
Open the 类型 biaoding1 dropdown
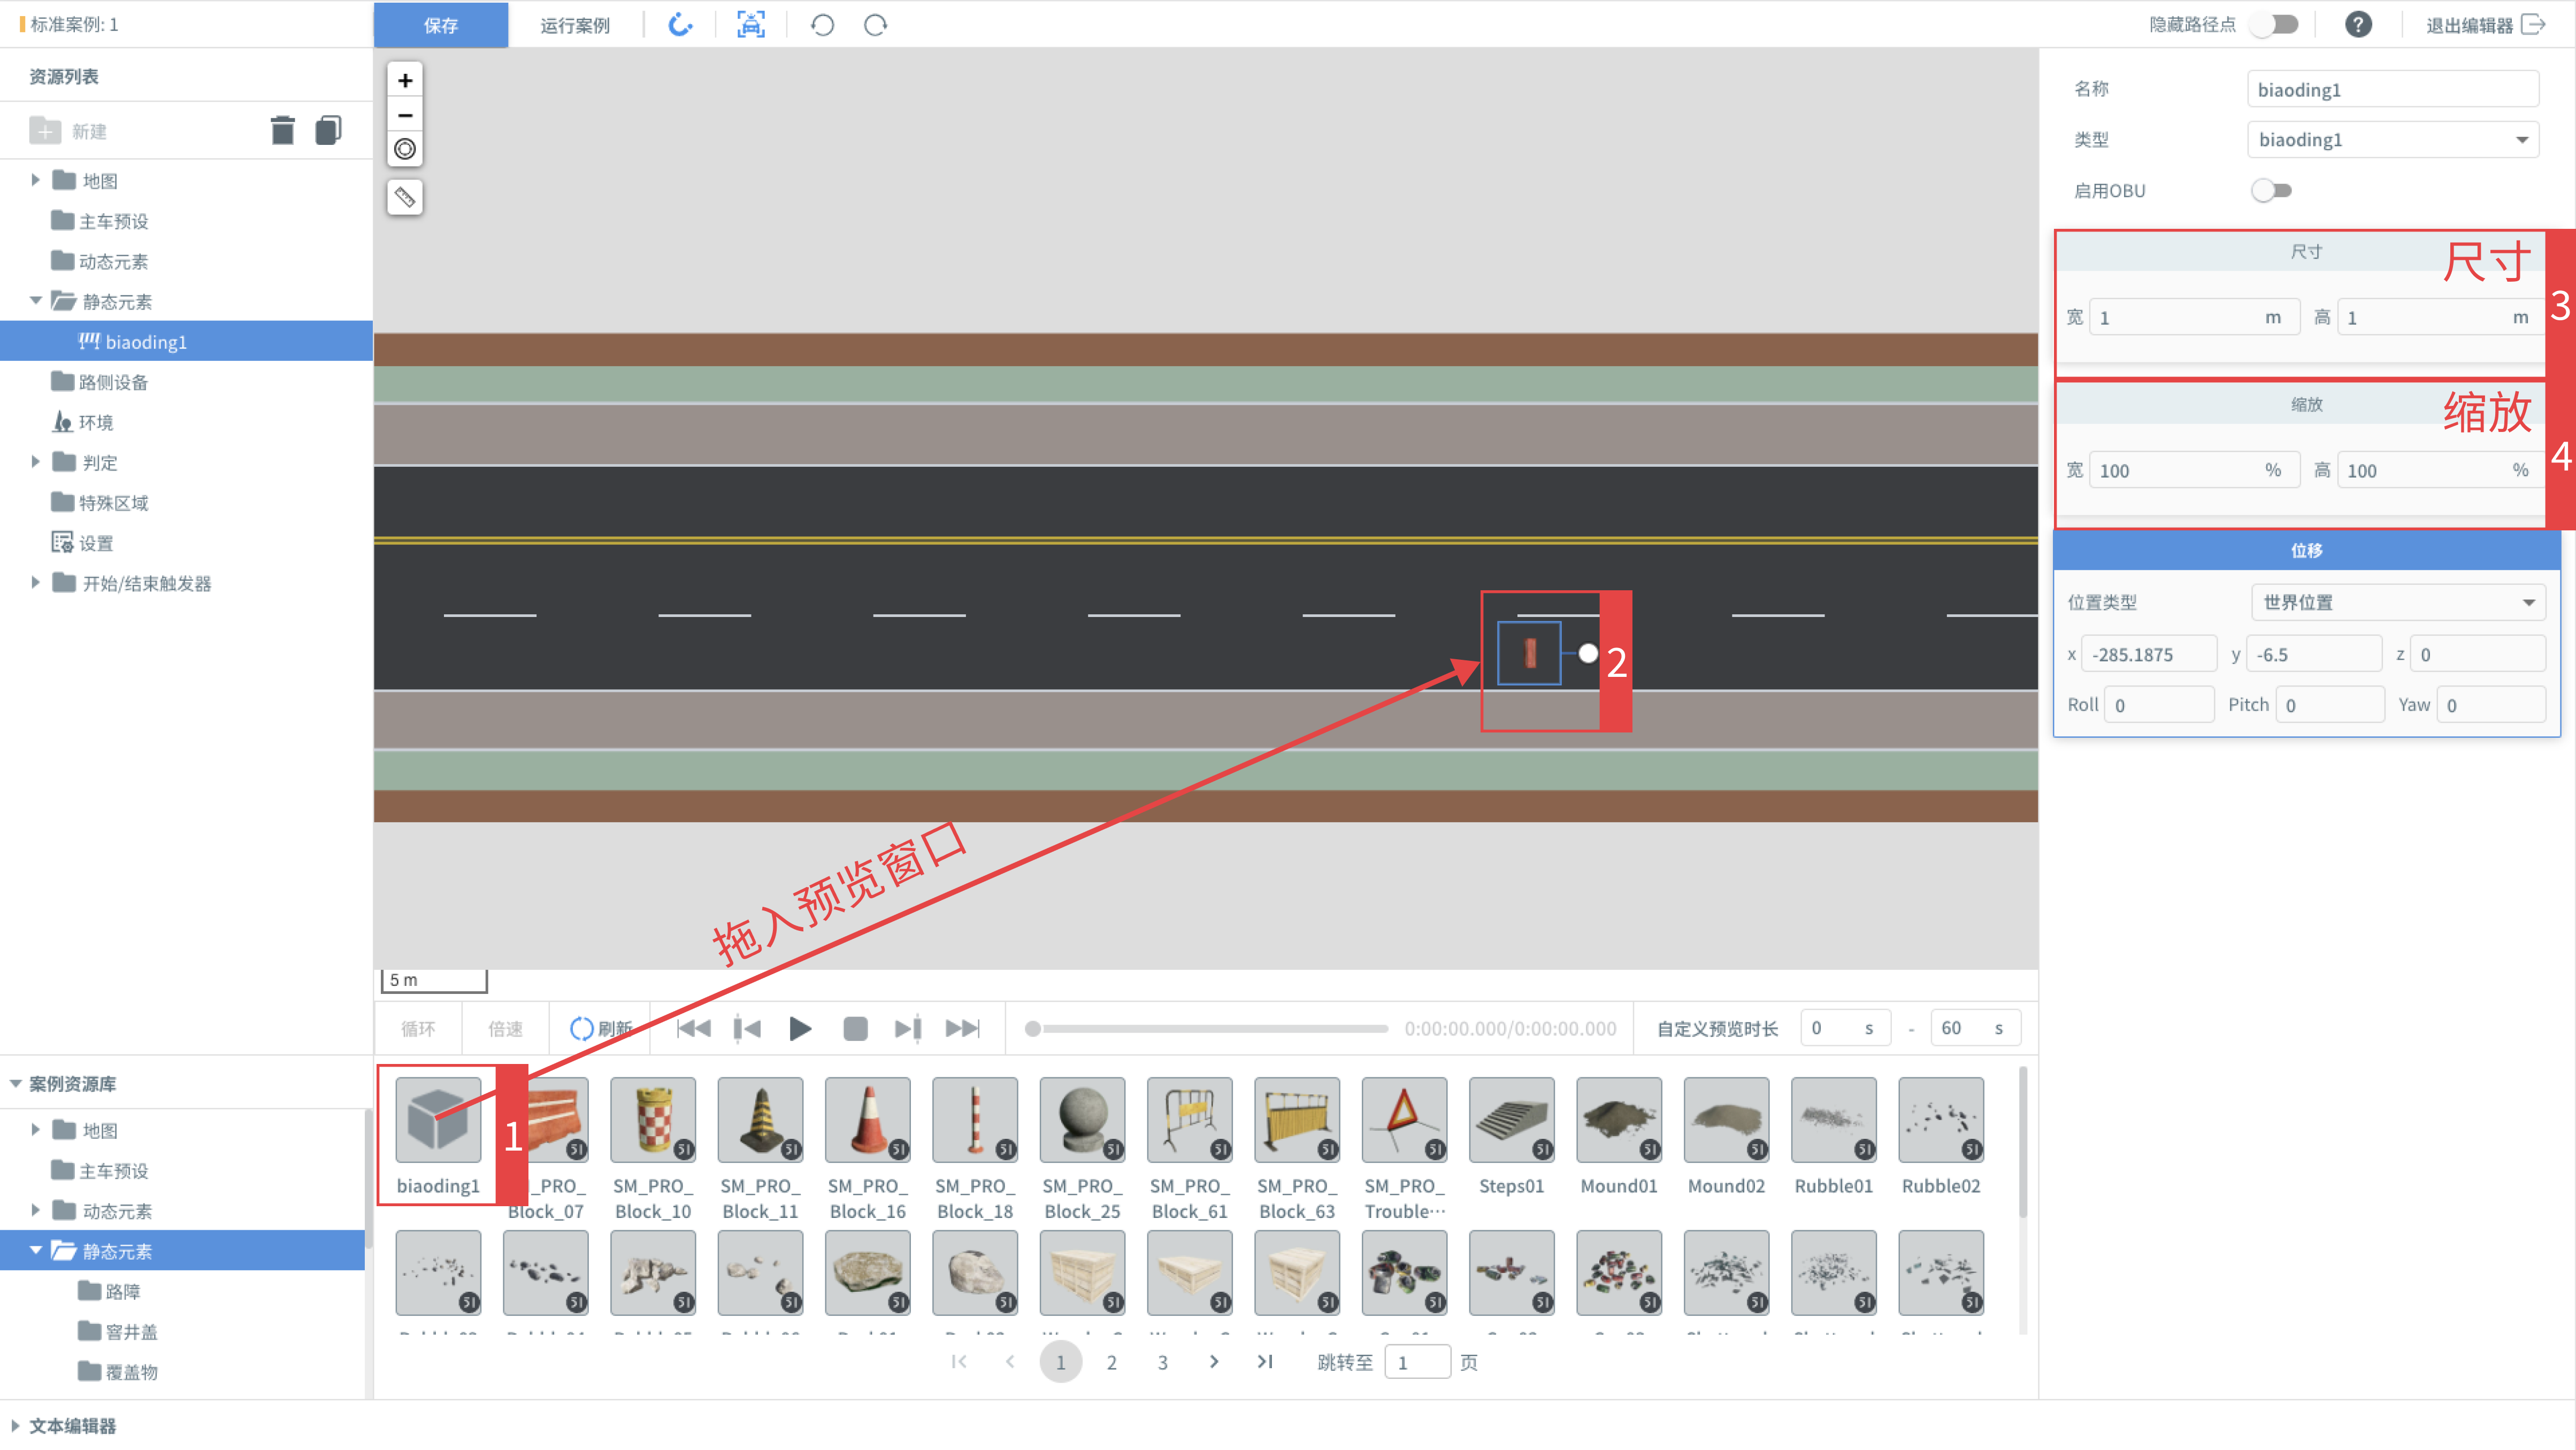click(2392, 140)
